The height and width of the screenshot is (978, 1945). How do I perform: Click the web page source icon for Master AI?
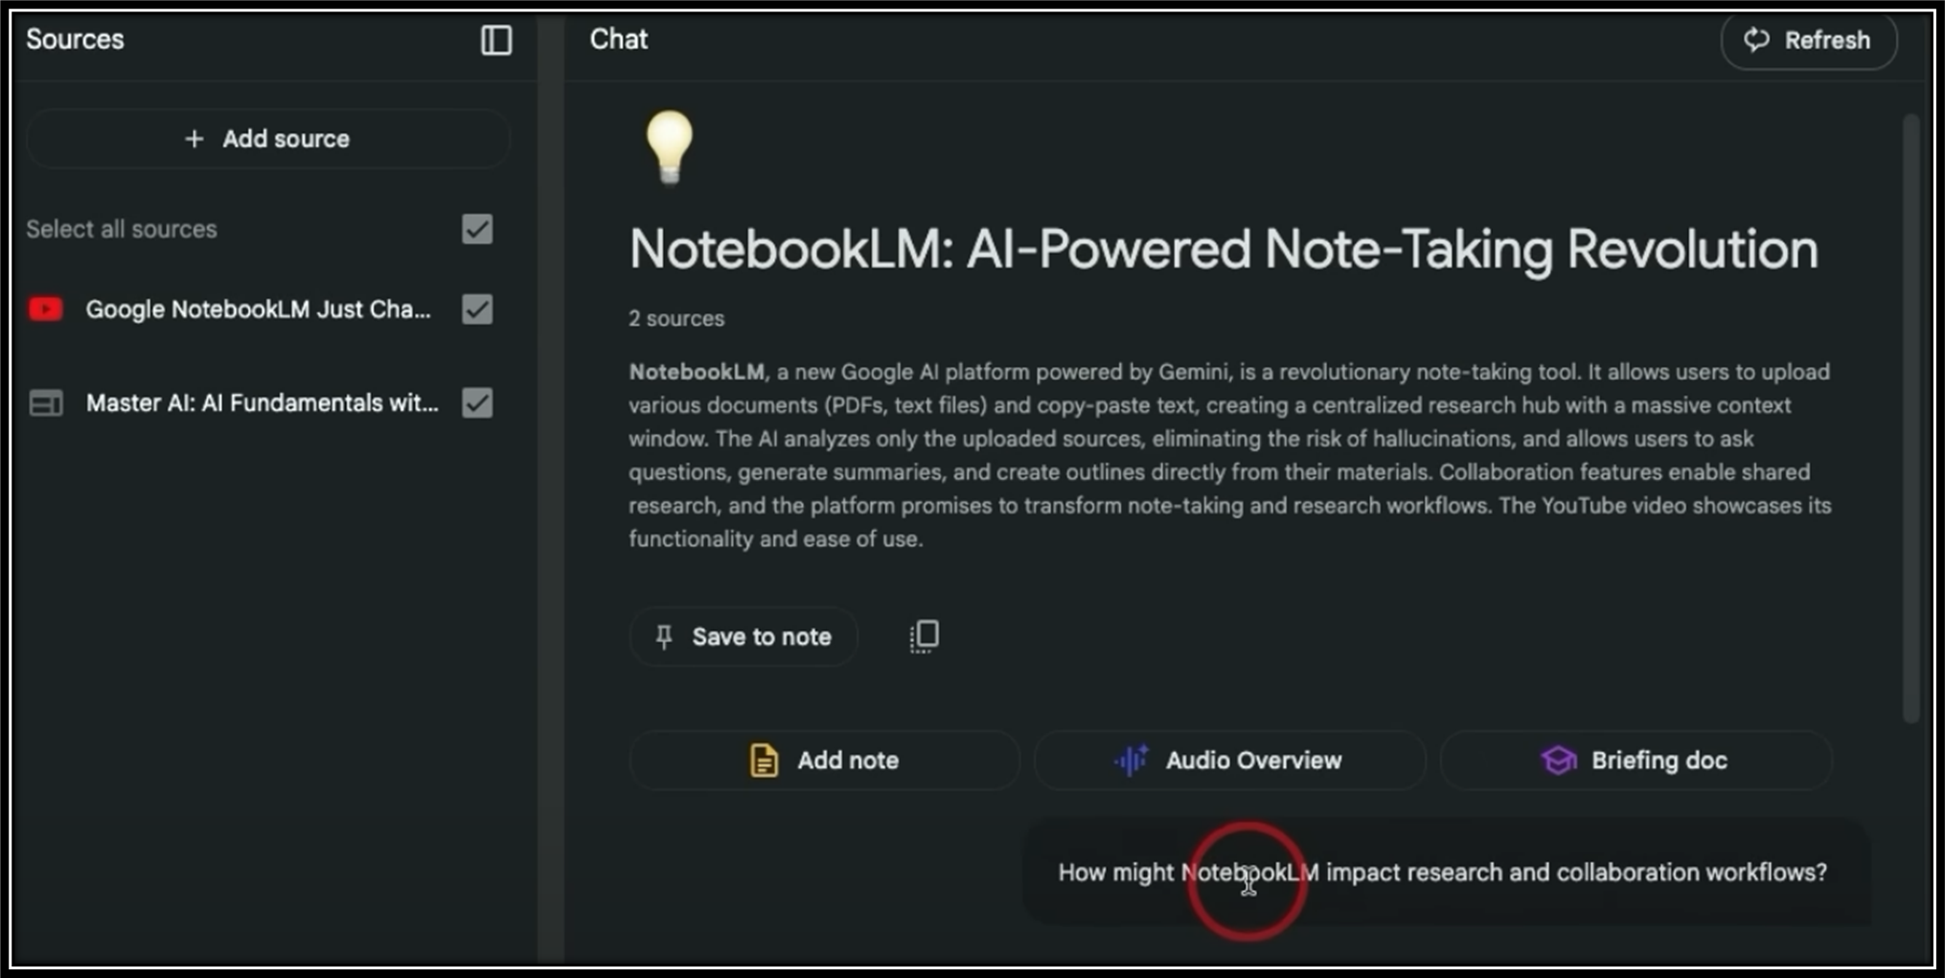click(x=45, y=403)
